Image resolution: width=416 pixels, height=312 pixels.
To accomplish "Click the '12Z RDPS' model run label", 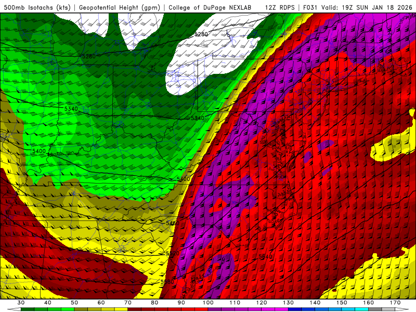I will (x=280, y=7).
